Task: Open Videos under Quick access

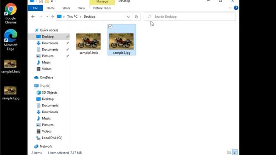Action: [x=47, y=69]
